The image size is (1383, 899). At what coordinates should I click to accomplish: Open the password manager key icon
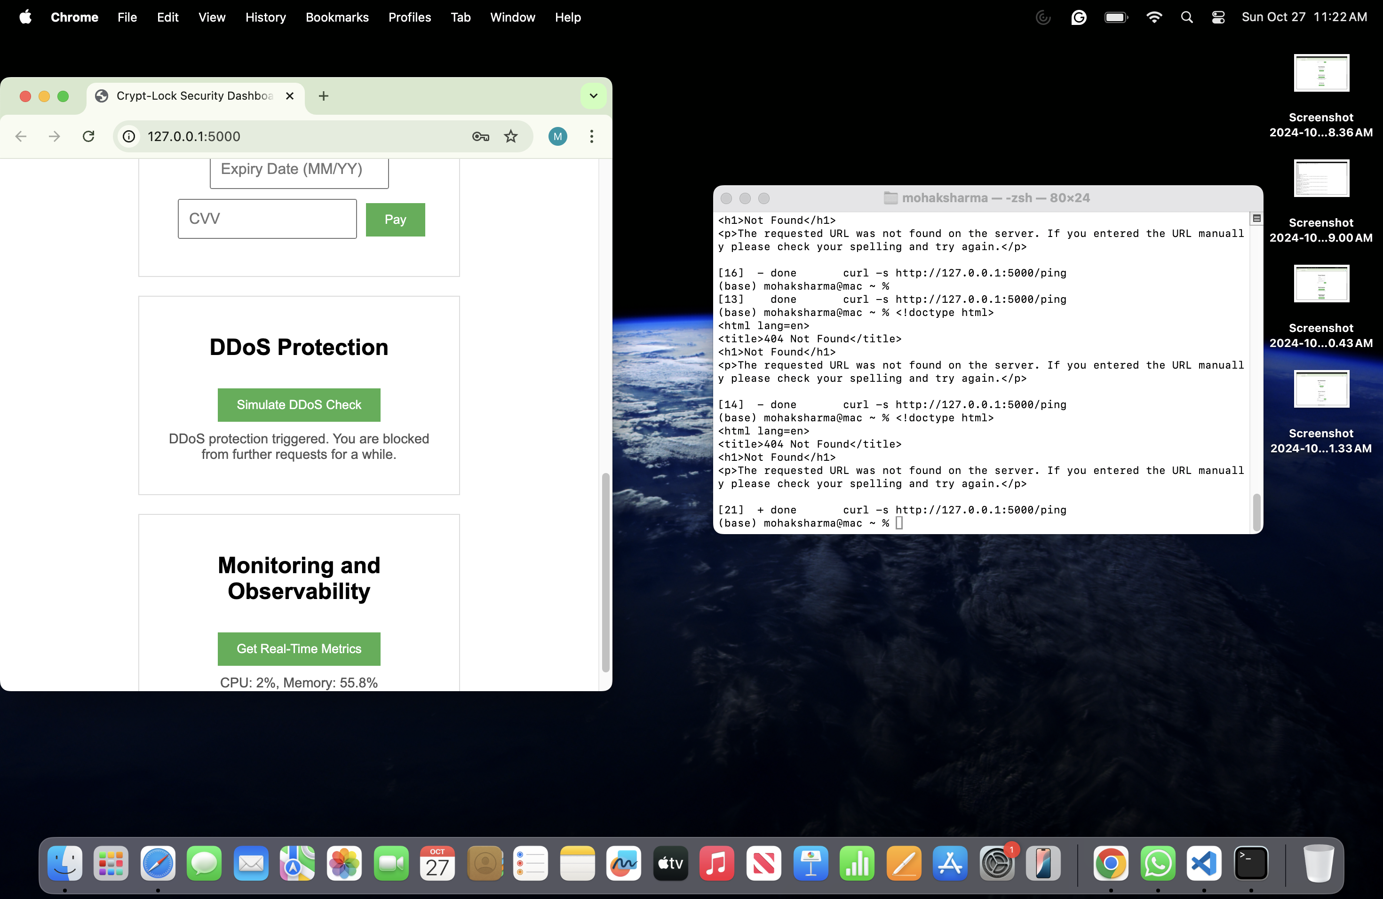pyautogui.click(x=480, y=136)
